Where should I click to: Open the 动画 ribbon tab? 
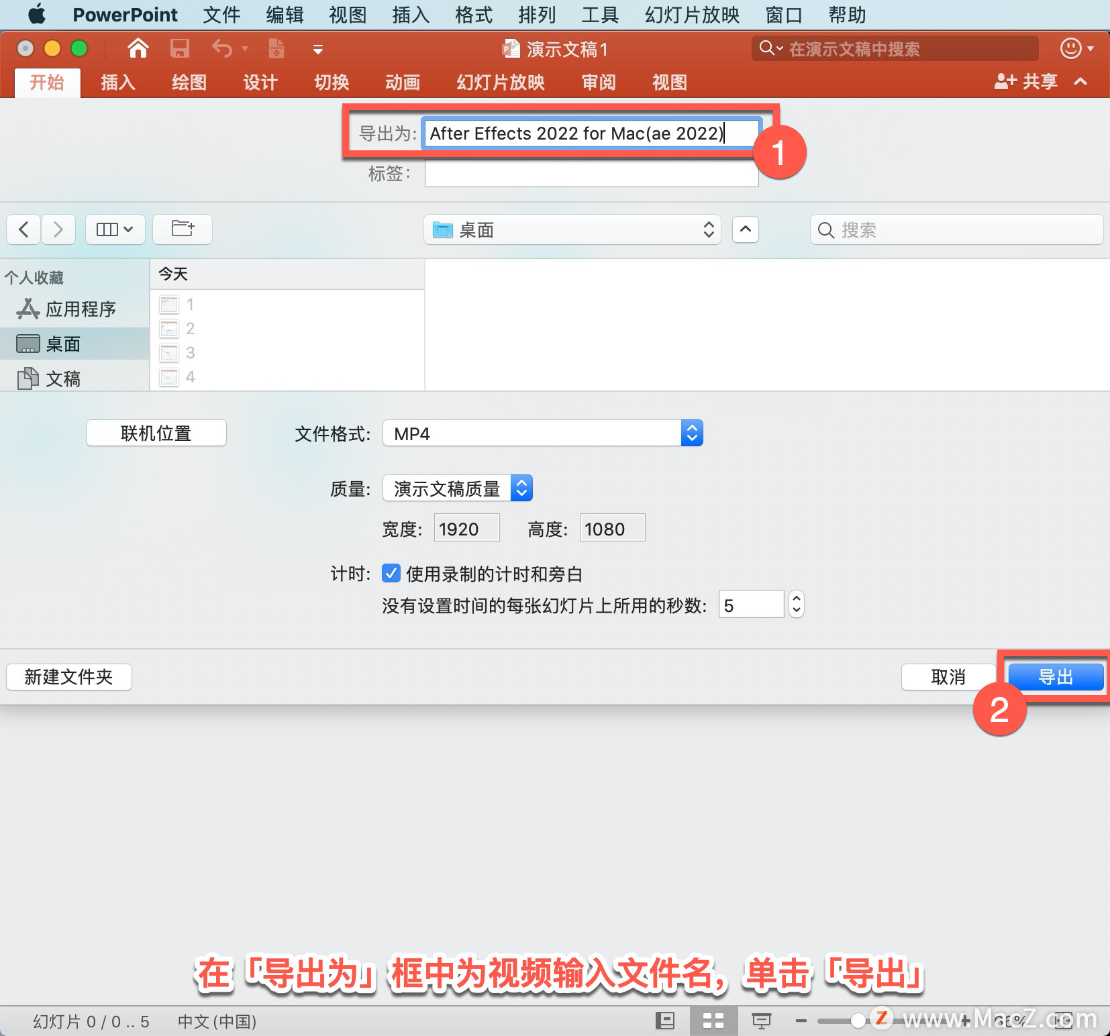[x=403, y=83]
